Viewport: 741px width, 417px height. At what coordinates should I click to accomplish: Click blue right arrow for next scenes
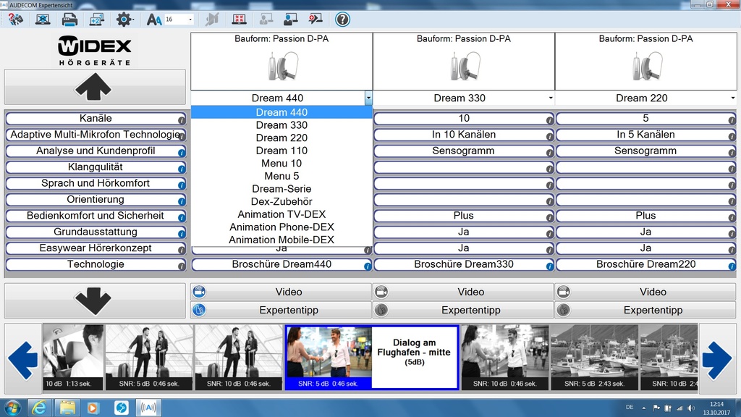[x=717, y=359]
